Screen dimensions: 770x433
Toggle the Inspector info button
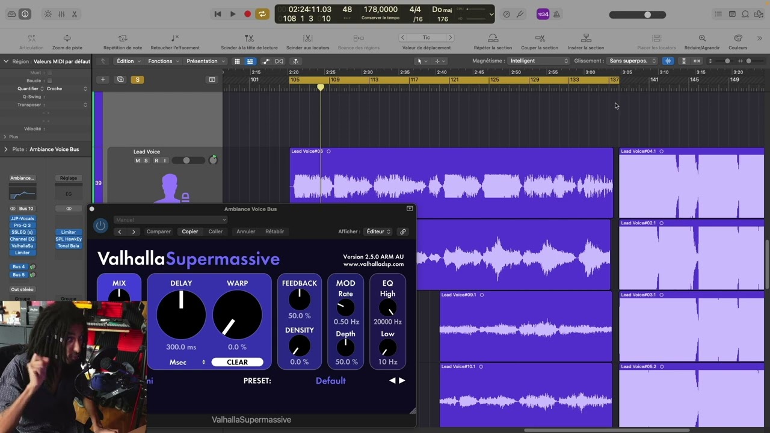(25, 14)
